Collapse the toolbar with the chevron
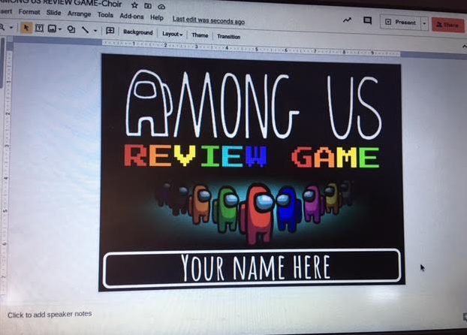Viewport: 467px width, 335px height. (x=464, y=47)
